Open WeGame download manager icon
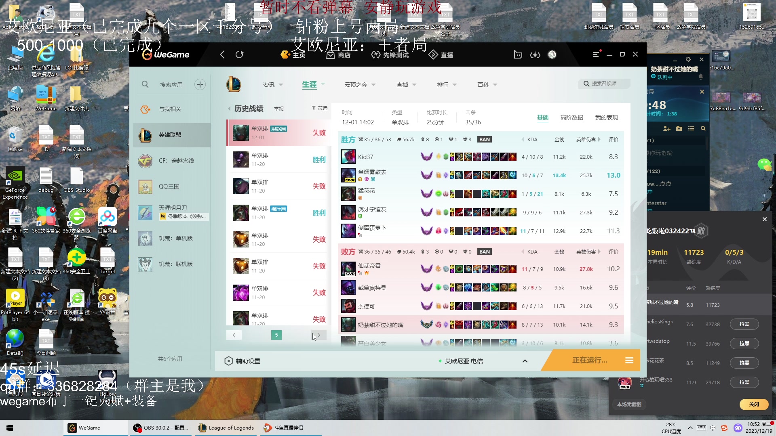 point(535,55)
